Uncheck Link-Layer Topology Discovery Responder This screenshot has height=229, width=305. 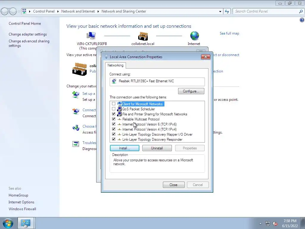(x=113, y=139)
